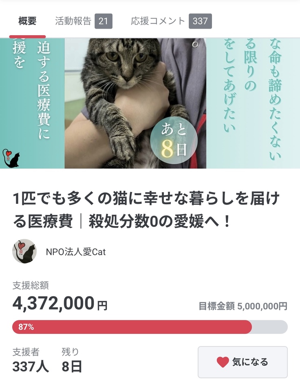The height and width of the screenshot is (391, 300).
Task: Click the NPO法人愛Cat round avatar
Action: pyautogui.click(x=24, y=252)
